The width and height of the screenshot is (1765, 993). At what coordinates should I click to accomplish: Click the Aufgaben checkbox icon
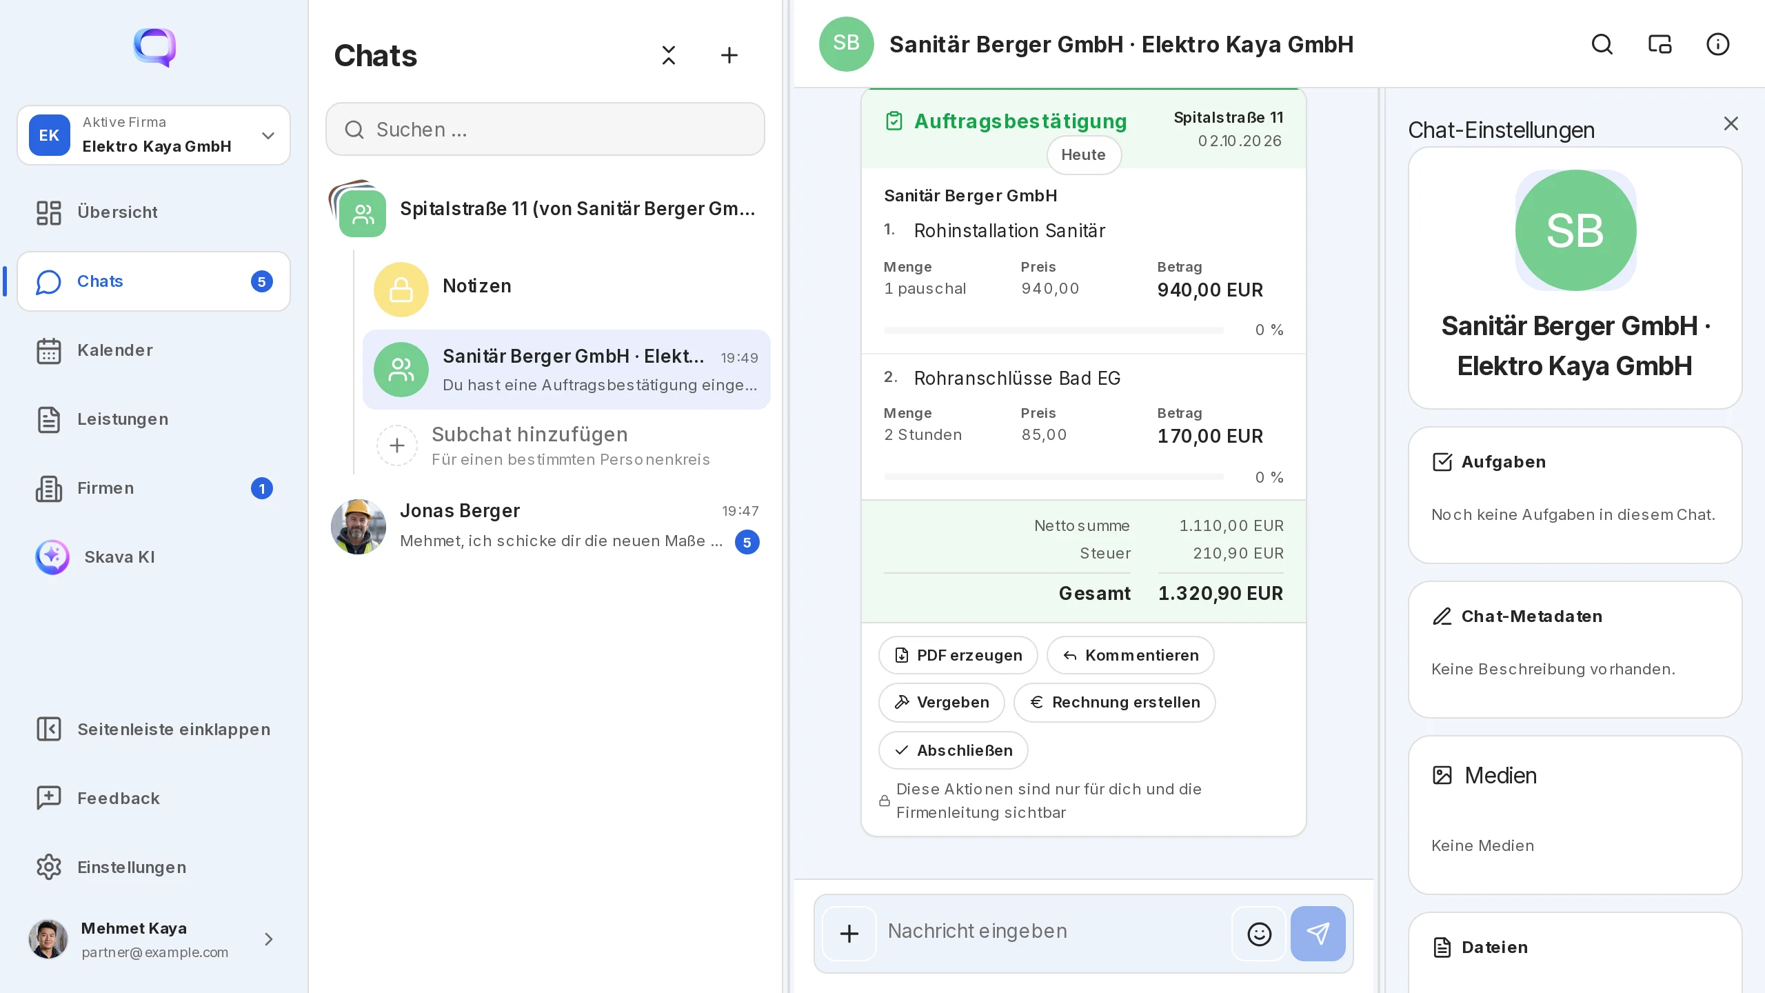point(1442,462)
